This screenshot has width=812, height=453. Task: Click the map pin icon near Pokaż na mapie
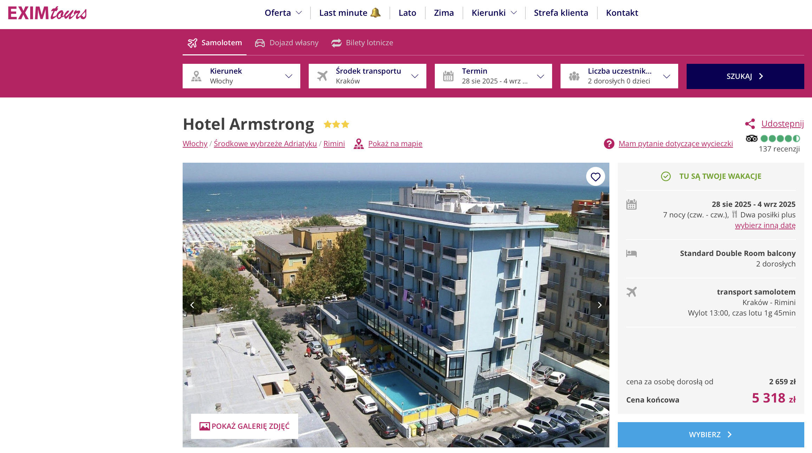tap(359, 144)
